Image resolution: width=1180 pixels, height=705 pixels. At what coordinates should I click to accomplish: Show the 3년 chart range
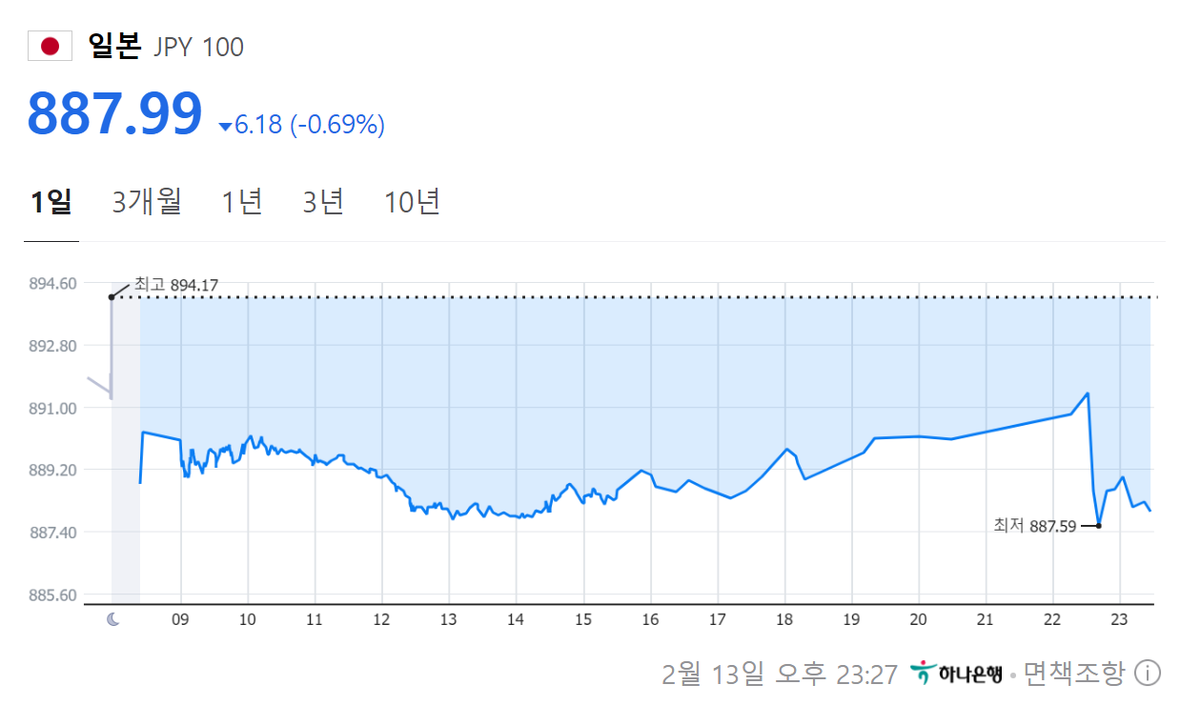click(x=323, y=202)
